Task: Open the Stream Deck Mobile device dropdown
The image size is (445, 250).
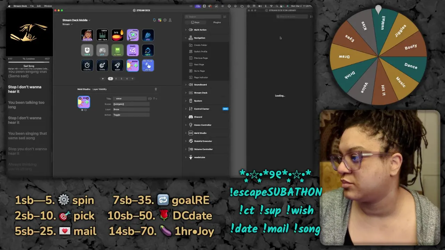Action: [76, 20]
